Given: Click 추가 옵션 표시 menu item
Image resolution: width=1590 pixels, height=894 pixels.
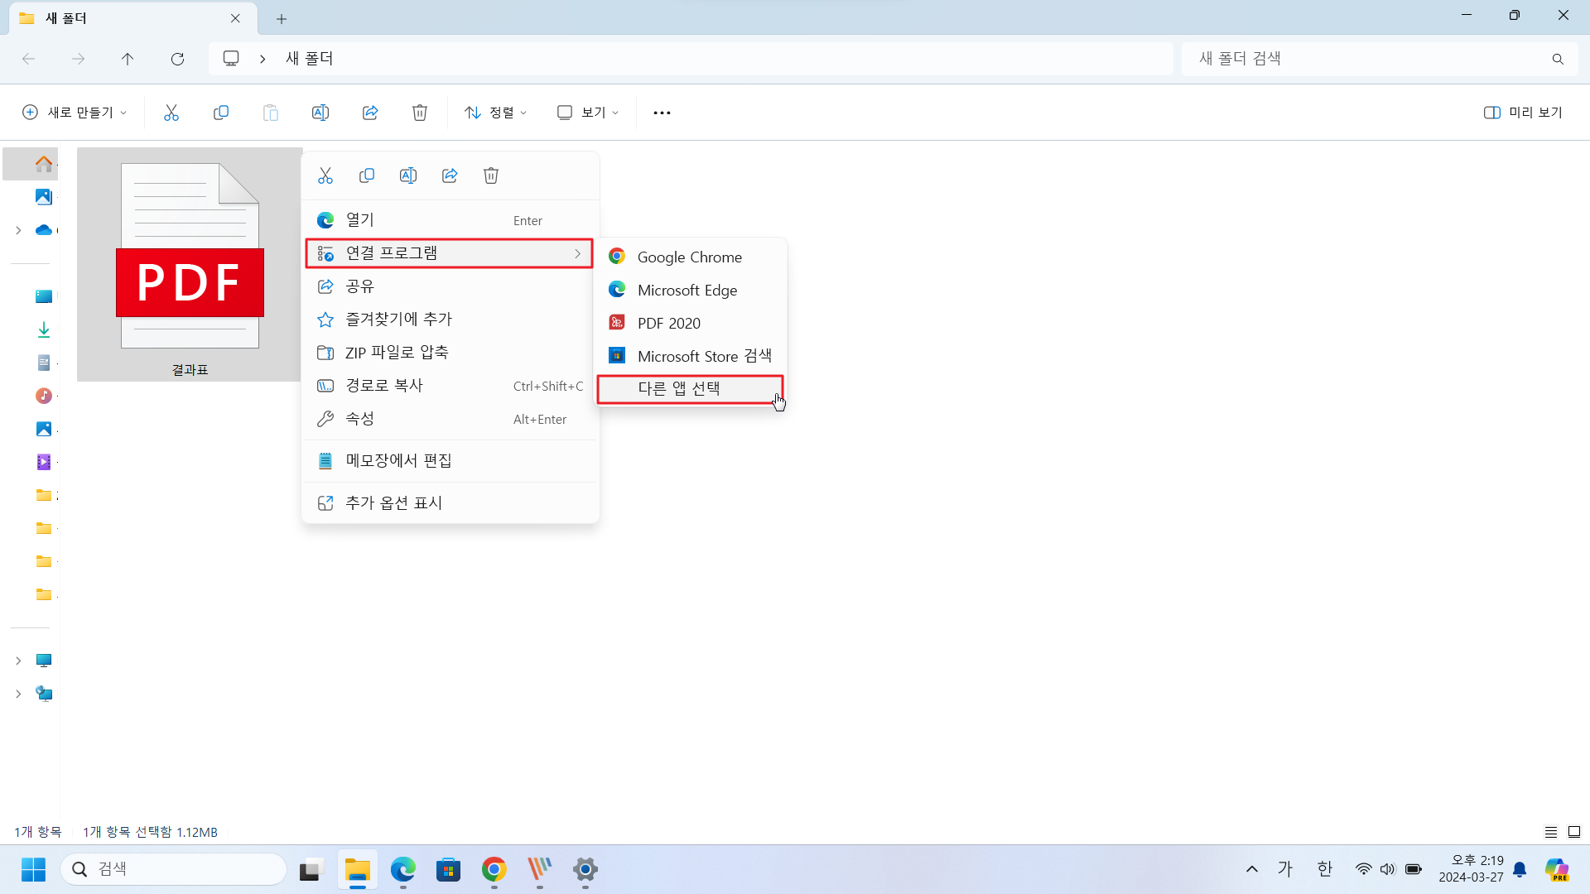Looking at the screenshot, I should pyautogui.click(x=393, y=502).
